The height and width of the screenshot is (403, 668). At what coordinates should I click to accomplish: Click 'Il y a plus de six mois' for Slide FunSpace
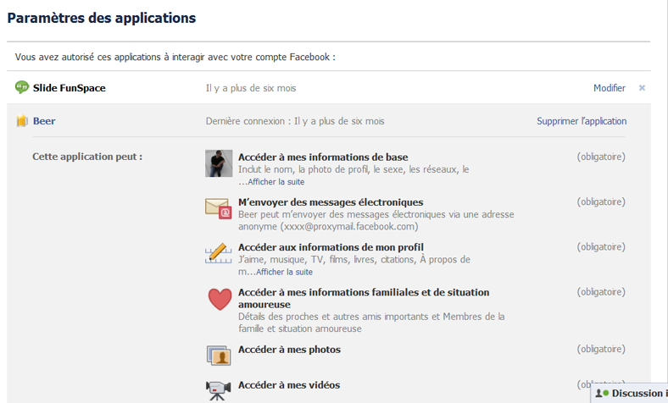(x=251, y=88)
